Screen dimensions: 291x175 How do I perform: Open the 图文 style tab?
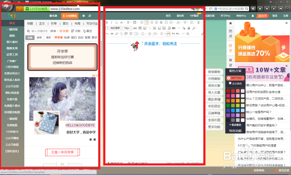tap(65, 23)
